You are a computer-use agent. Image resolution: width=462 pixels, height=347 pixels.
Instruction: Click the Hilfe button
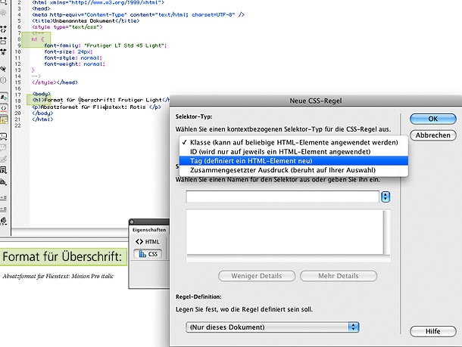coord(433,332)
